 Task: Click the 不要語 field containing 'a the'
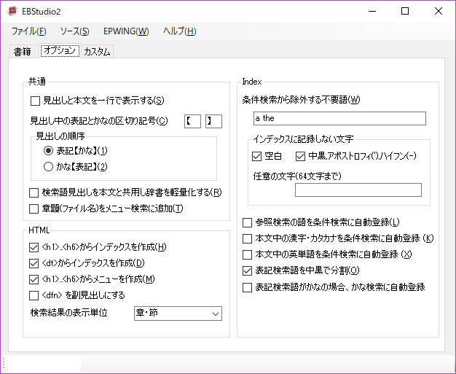tap(339, 118)
